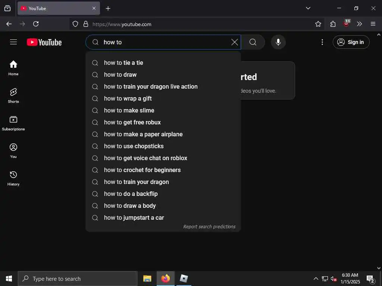The height and width of the screenshot is (286, 382).
Task: Select suggestion 'how to tie a tie'
Action: click(163, 63)
